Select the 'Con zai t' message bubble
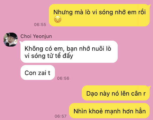The width and height of the screenshot is (153, 120). [x=38, y=72]
